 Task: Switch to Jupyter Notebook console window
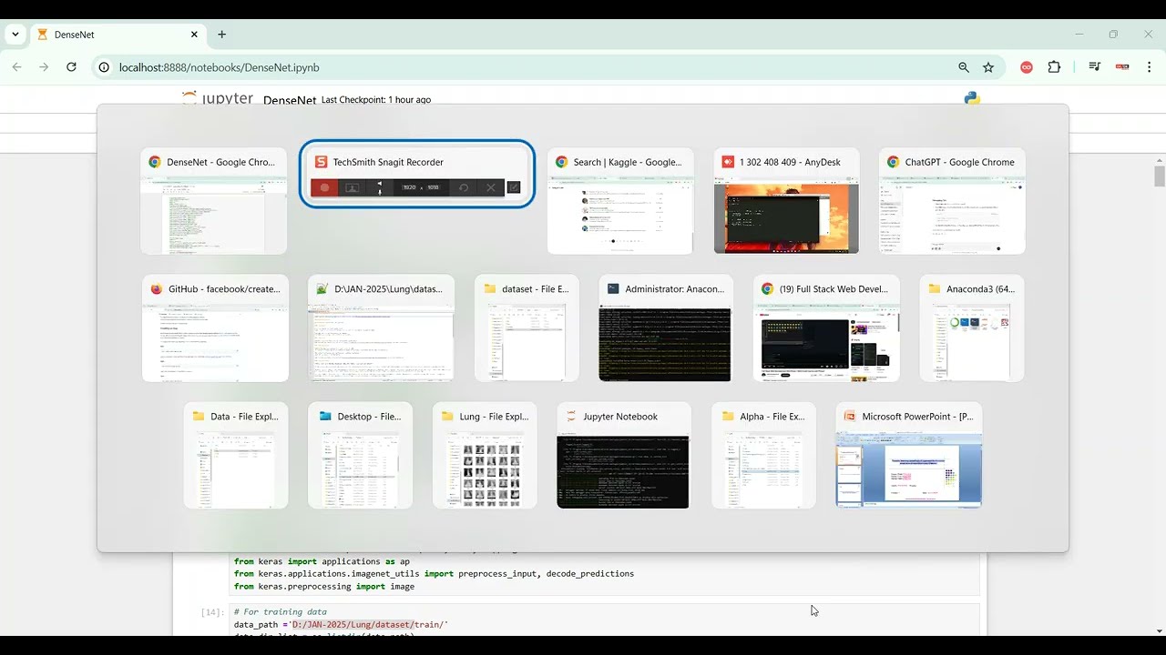tap(624, 456)
